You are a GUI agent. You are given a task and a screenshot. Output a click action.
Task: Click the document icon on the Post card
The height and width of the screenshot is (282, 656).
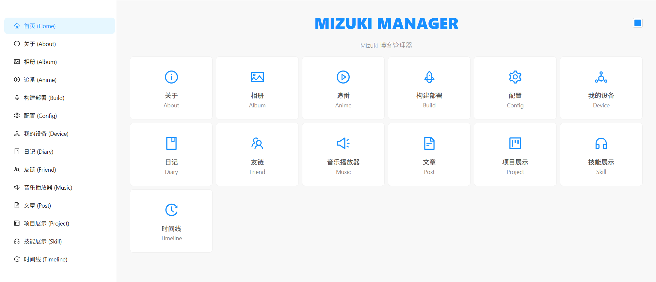tap(429, 143)
